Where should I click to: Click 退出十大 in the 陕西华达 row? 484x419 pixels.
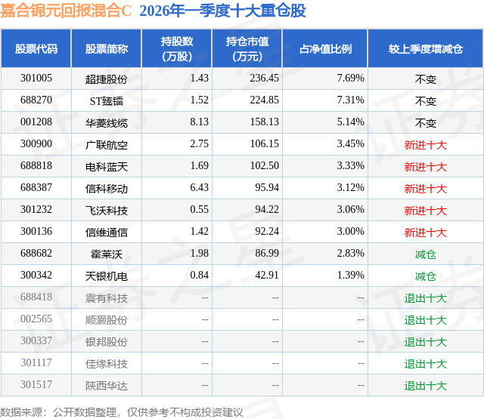426,386
